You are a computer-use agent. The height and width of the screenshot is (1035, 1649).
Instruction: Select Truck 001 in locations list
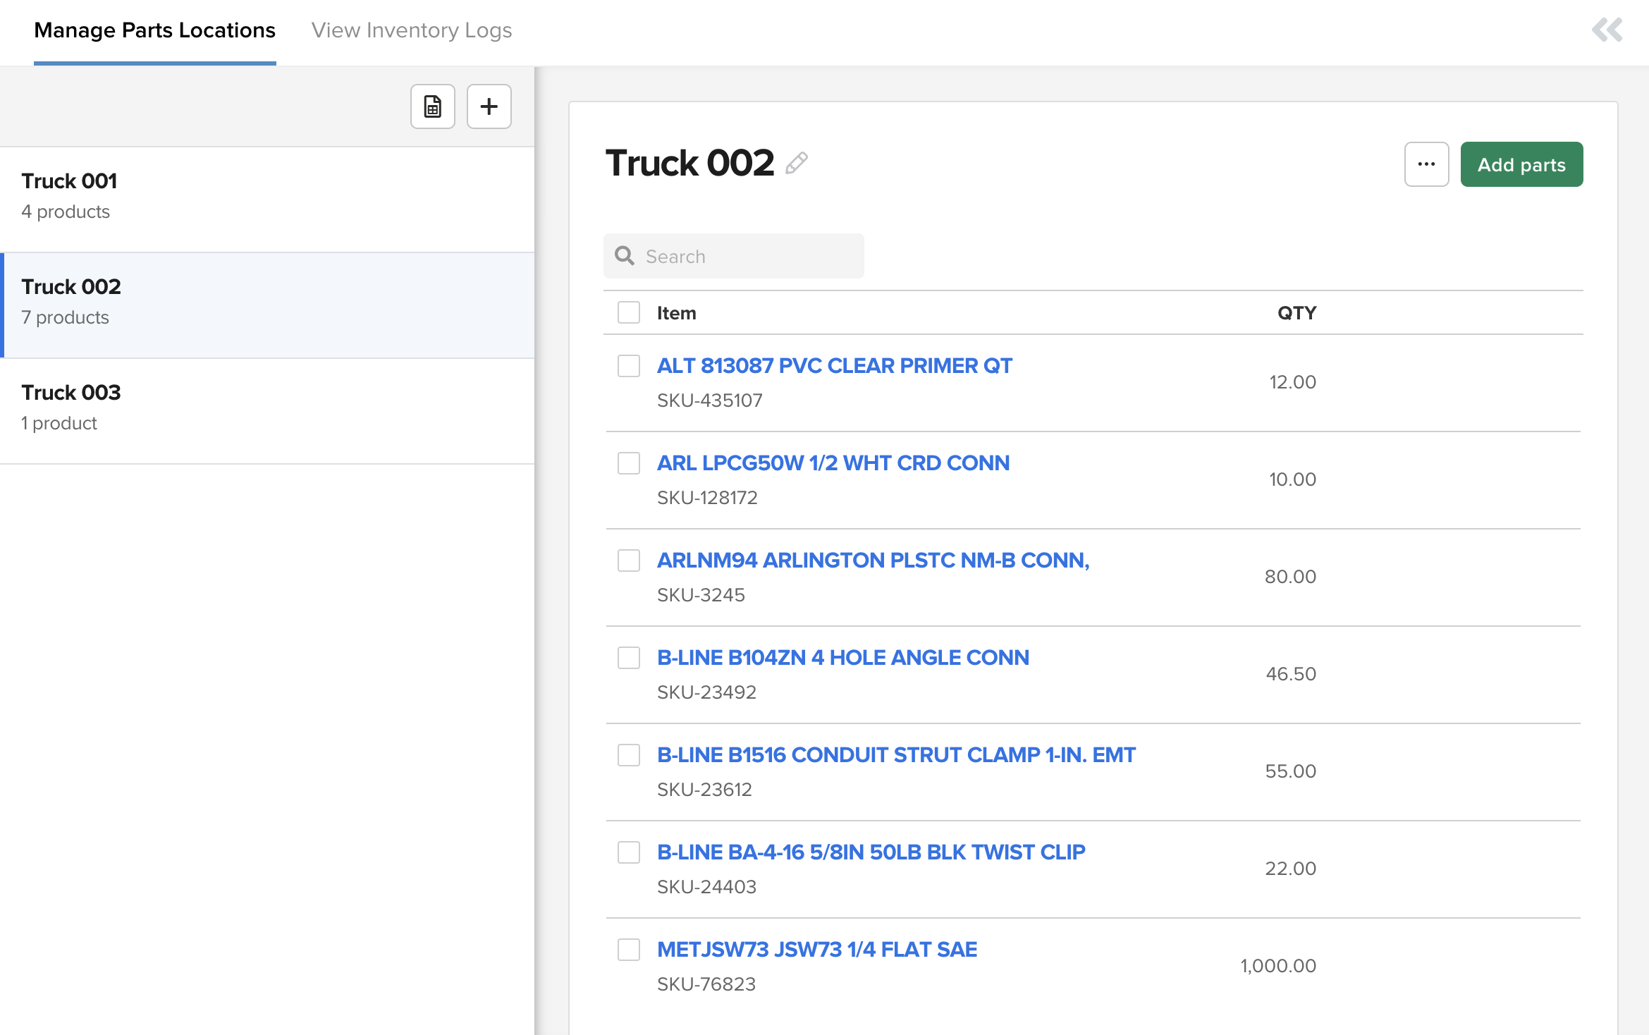266,196
